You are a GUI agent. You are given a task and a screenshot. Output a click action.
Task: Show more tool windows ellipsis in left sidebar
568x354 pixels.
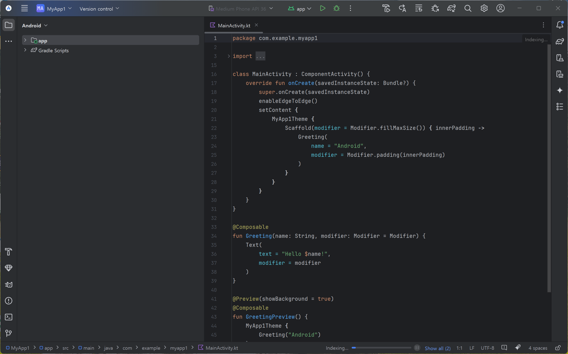(x=8, y=41)
